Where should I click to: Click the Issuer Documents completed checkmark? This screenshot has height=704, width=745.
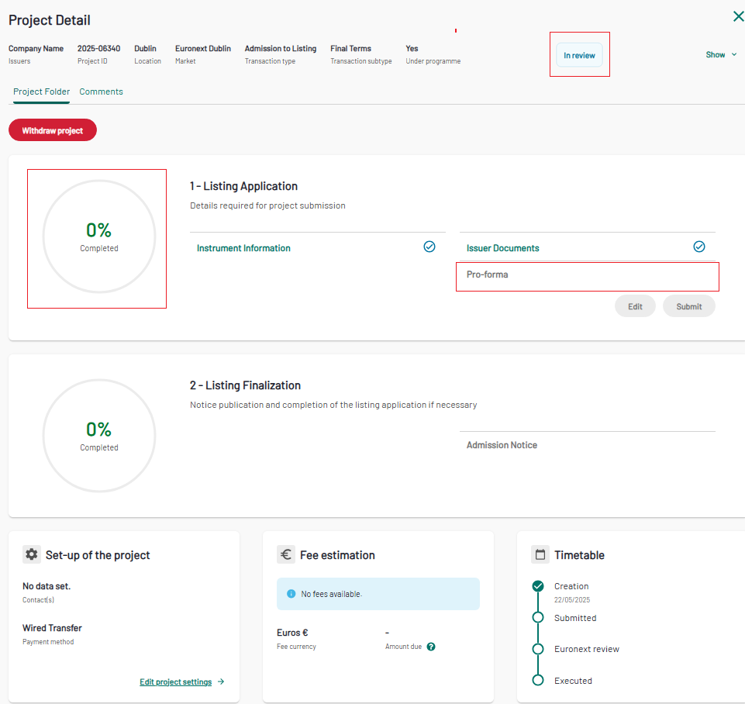tap(699, 247)
